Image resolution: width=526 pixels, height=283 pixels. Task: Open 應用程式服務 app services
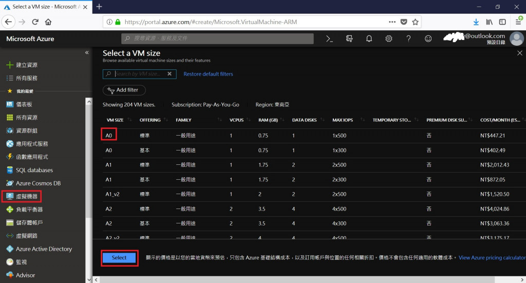click(x=27, y=143)
